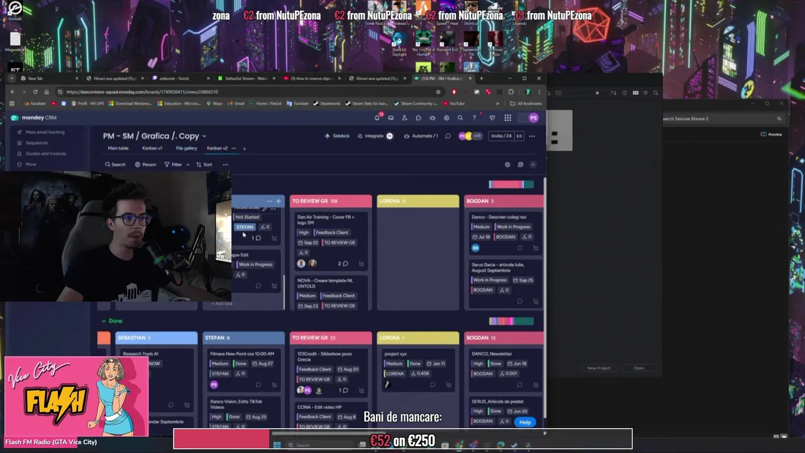805x453 pixels.
Task: Select the Kanban v2 tab
Action: click(x=217, y=148)
